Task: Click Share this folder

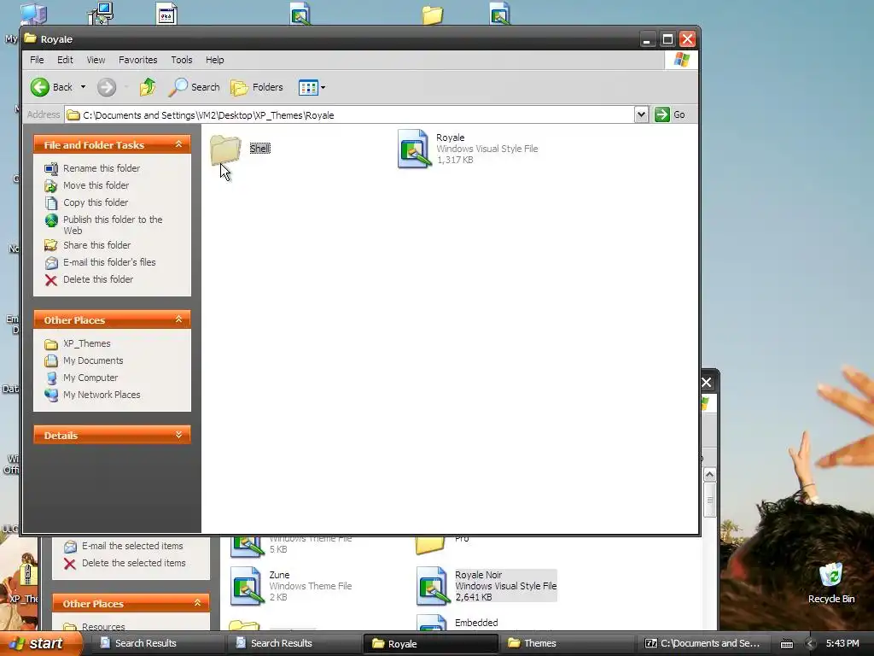Action: coord(97,245)
